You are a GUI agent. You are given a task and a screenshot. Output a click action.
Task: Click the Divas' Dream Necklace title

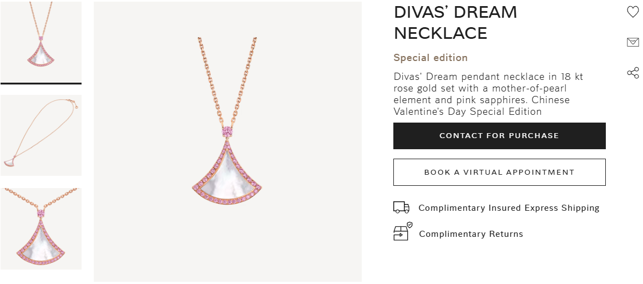455,23
